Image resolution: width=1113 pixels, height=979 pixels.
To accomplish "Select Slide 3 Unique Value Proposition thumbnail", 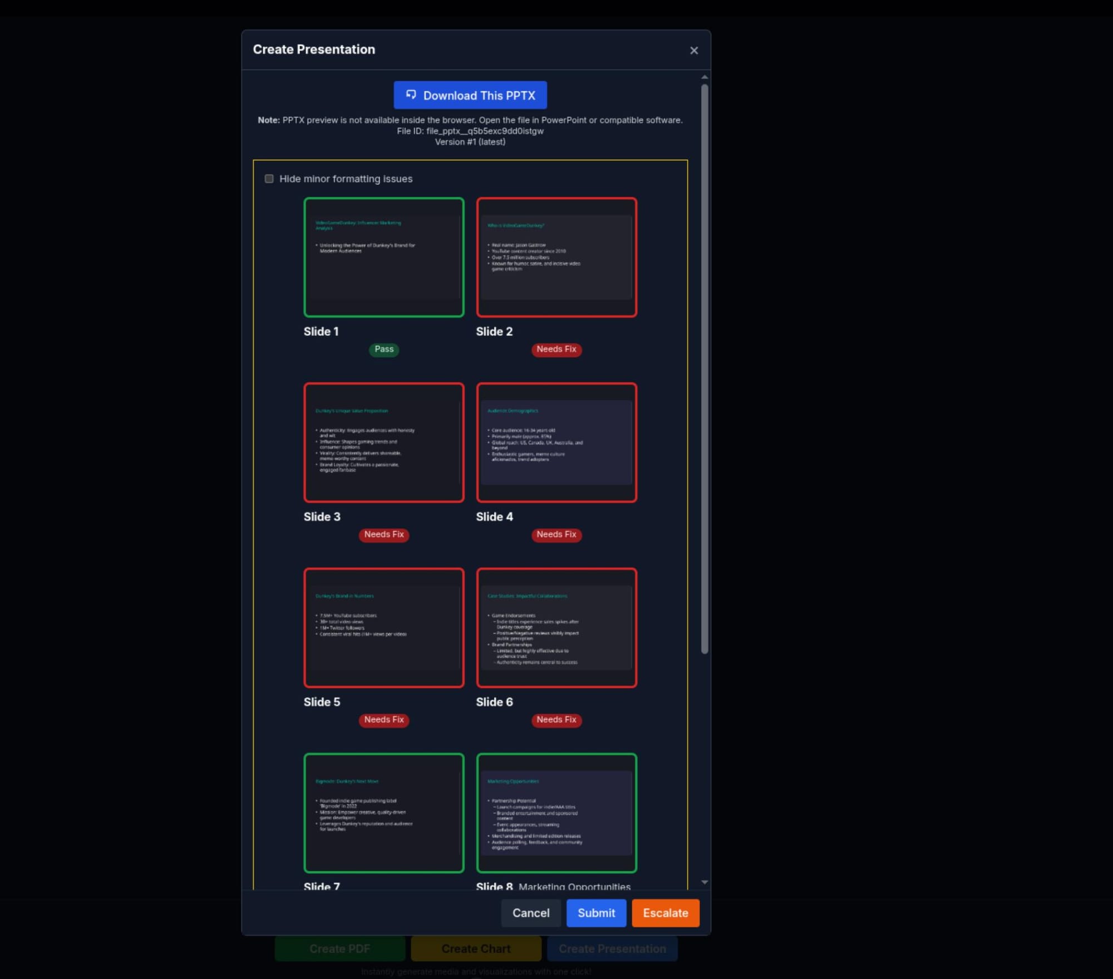I will (x=383, y=442).
